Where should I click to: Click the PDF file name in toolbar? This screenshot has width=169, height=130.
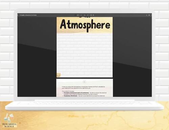(28, 15)
